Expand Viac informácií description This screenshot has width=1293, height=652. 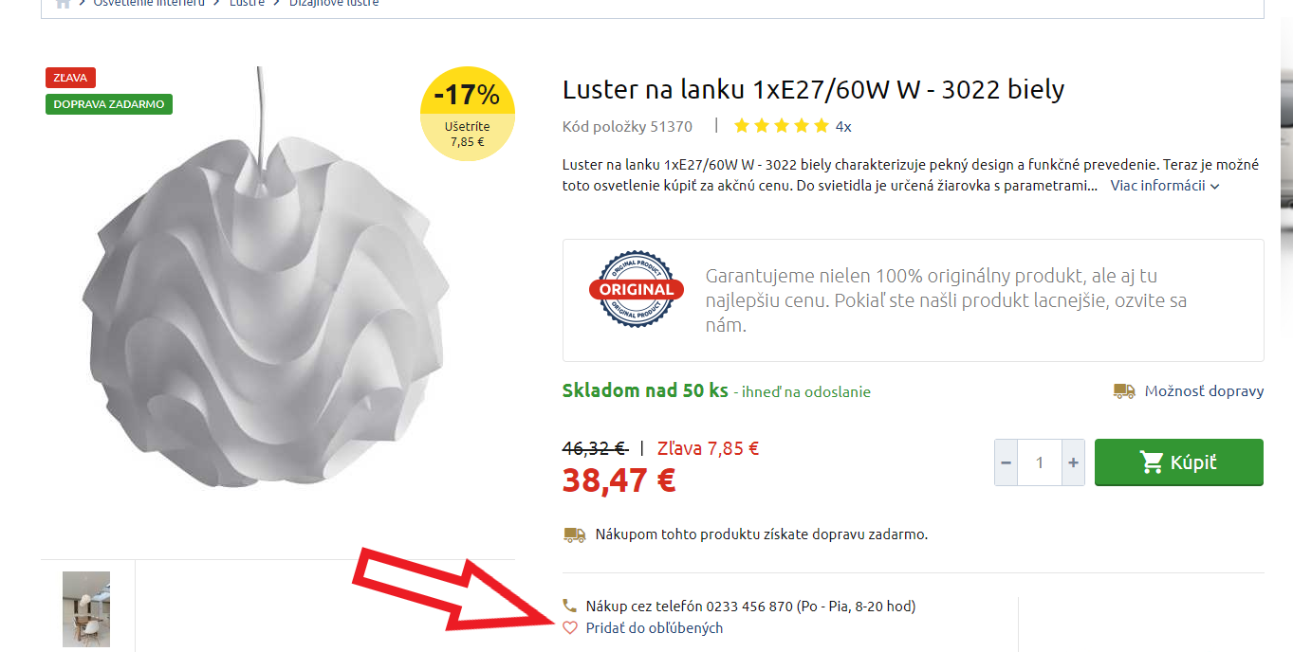(x=1165, y=186)
